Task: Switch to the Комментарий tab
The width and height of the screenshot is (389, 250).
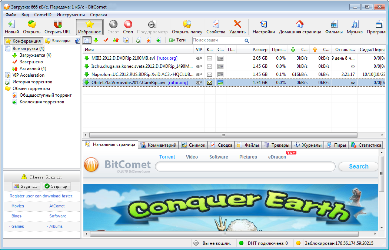Action: point(159,145)
